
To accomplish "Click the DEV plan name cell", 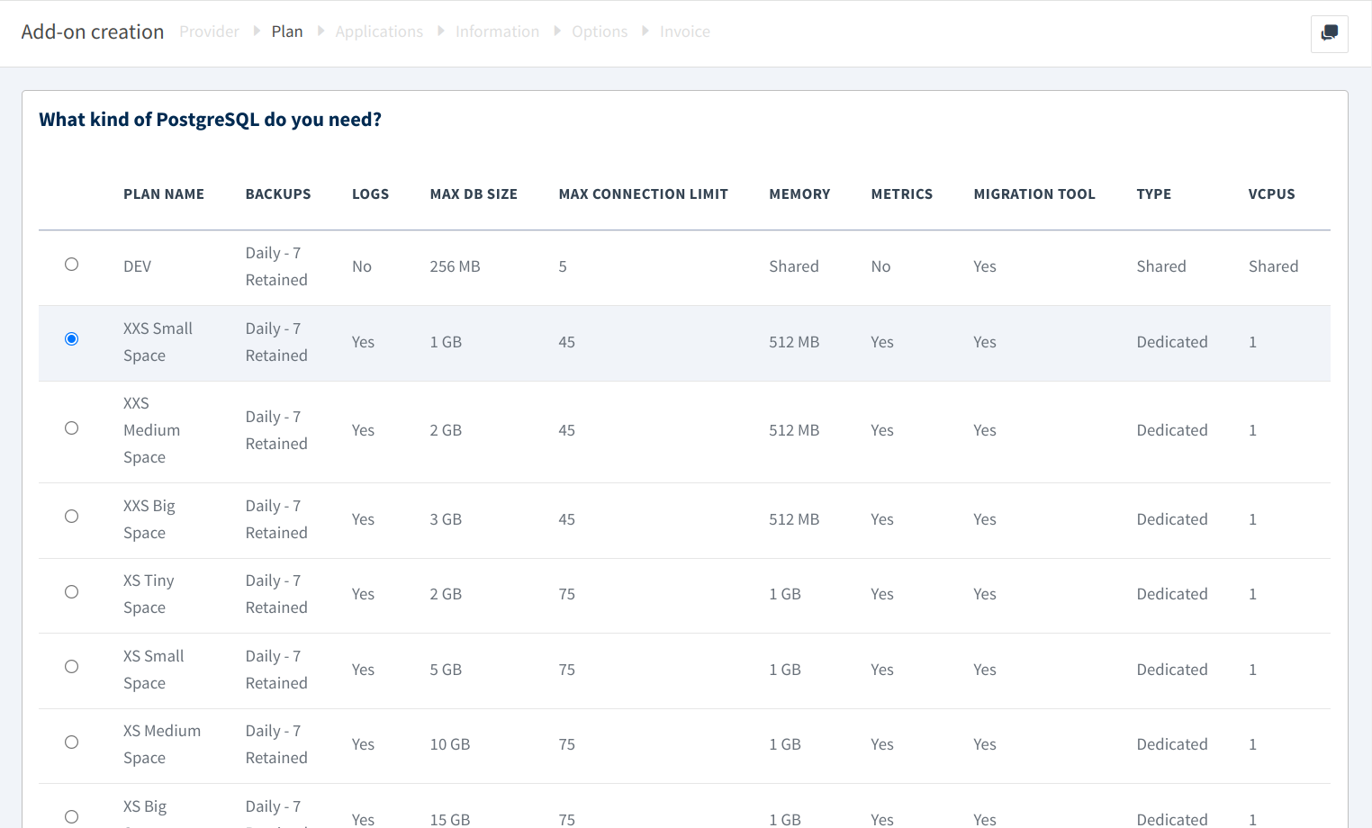I will [x=138, y=266].
